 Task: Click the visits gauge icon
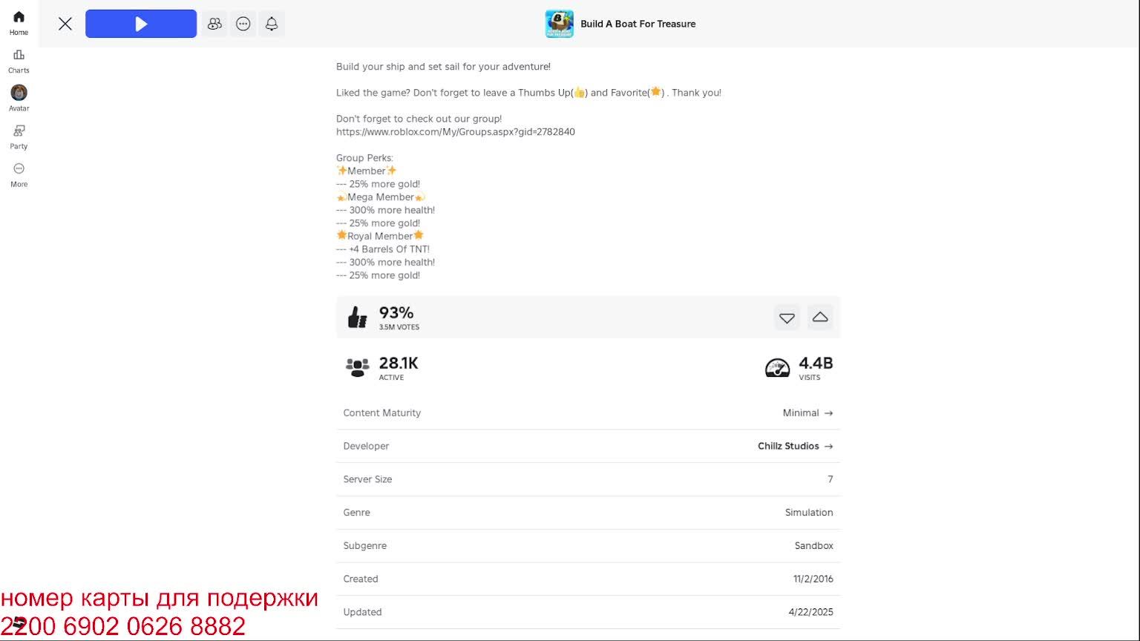777,367
